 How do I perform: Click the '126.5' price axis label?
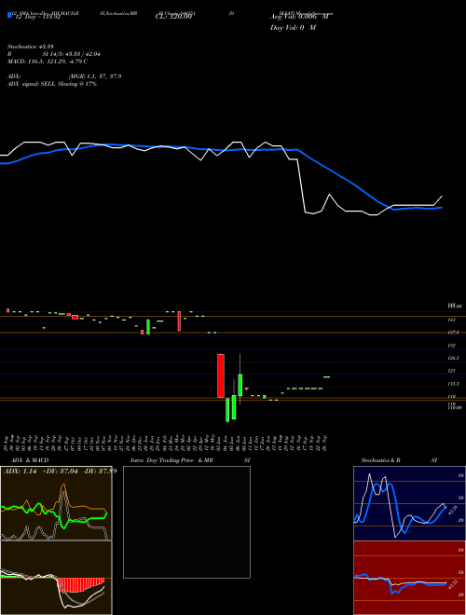453,359
